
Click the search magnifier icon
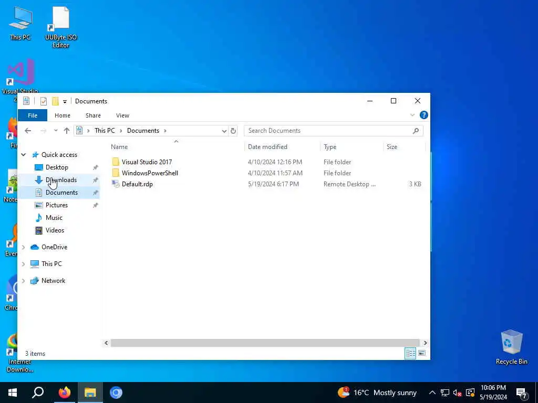[x=416, y=131]
